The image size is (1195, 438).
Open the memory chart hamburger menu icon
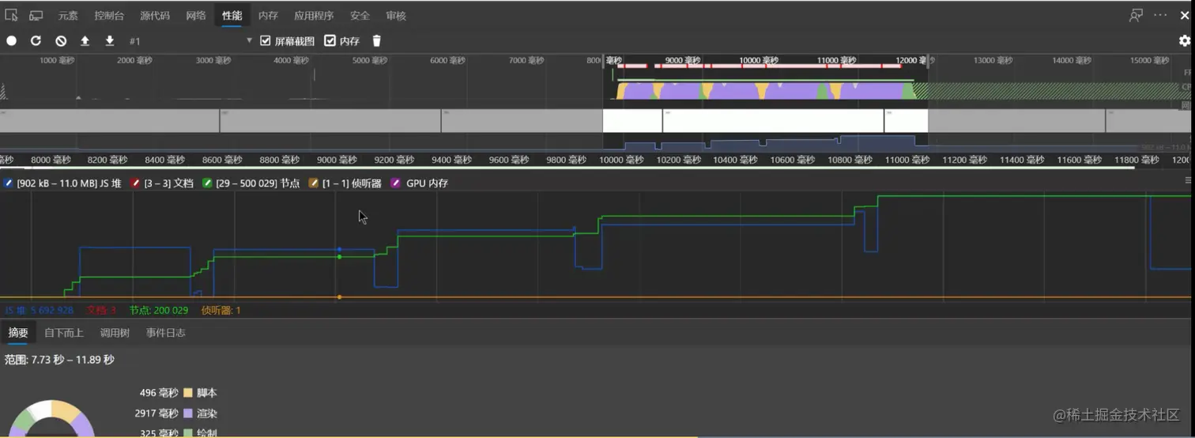[1188, 180]
